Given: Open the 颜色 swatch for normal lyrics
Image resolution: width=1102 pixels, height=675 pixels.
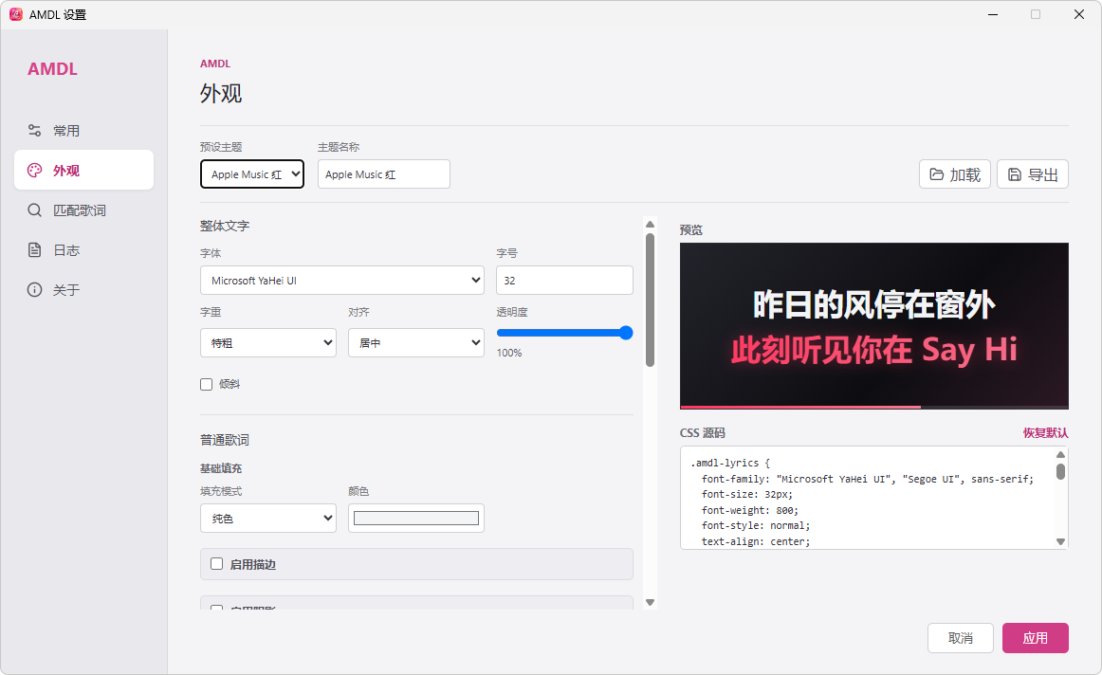Looking at the screenshot, I should tap(416, 519).
